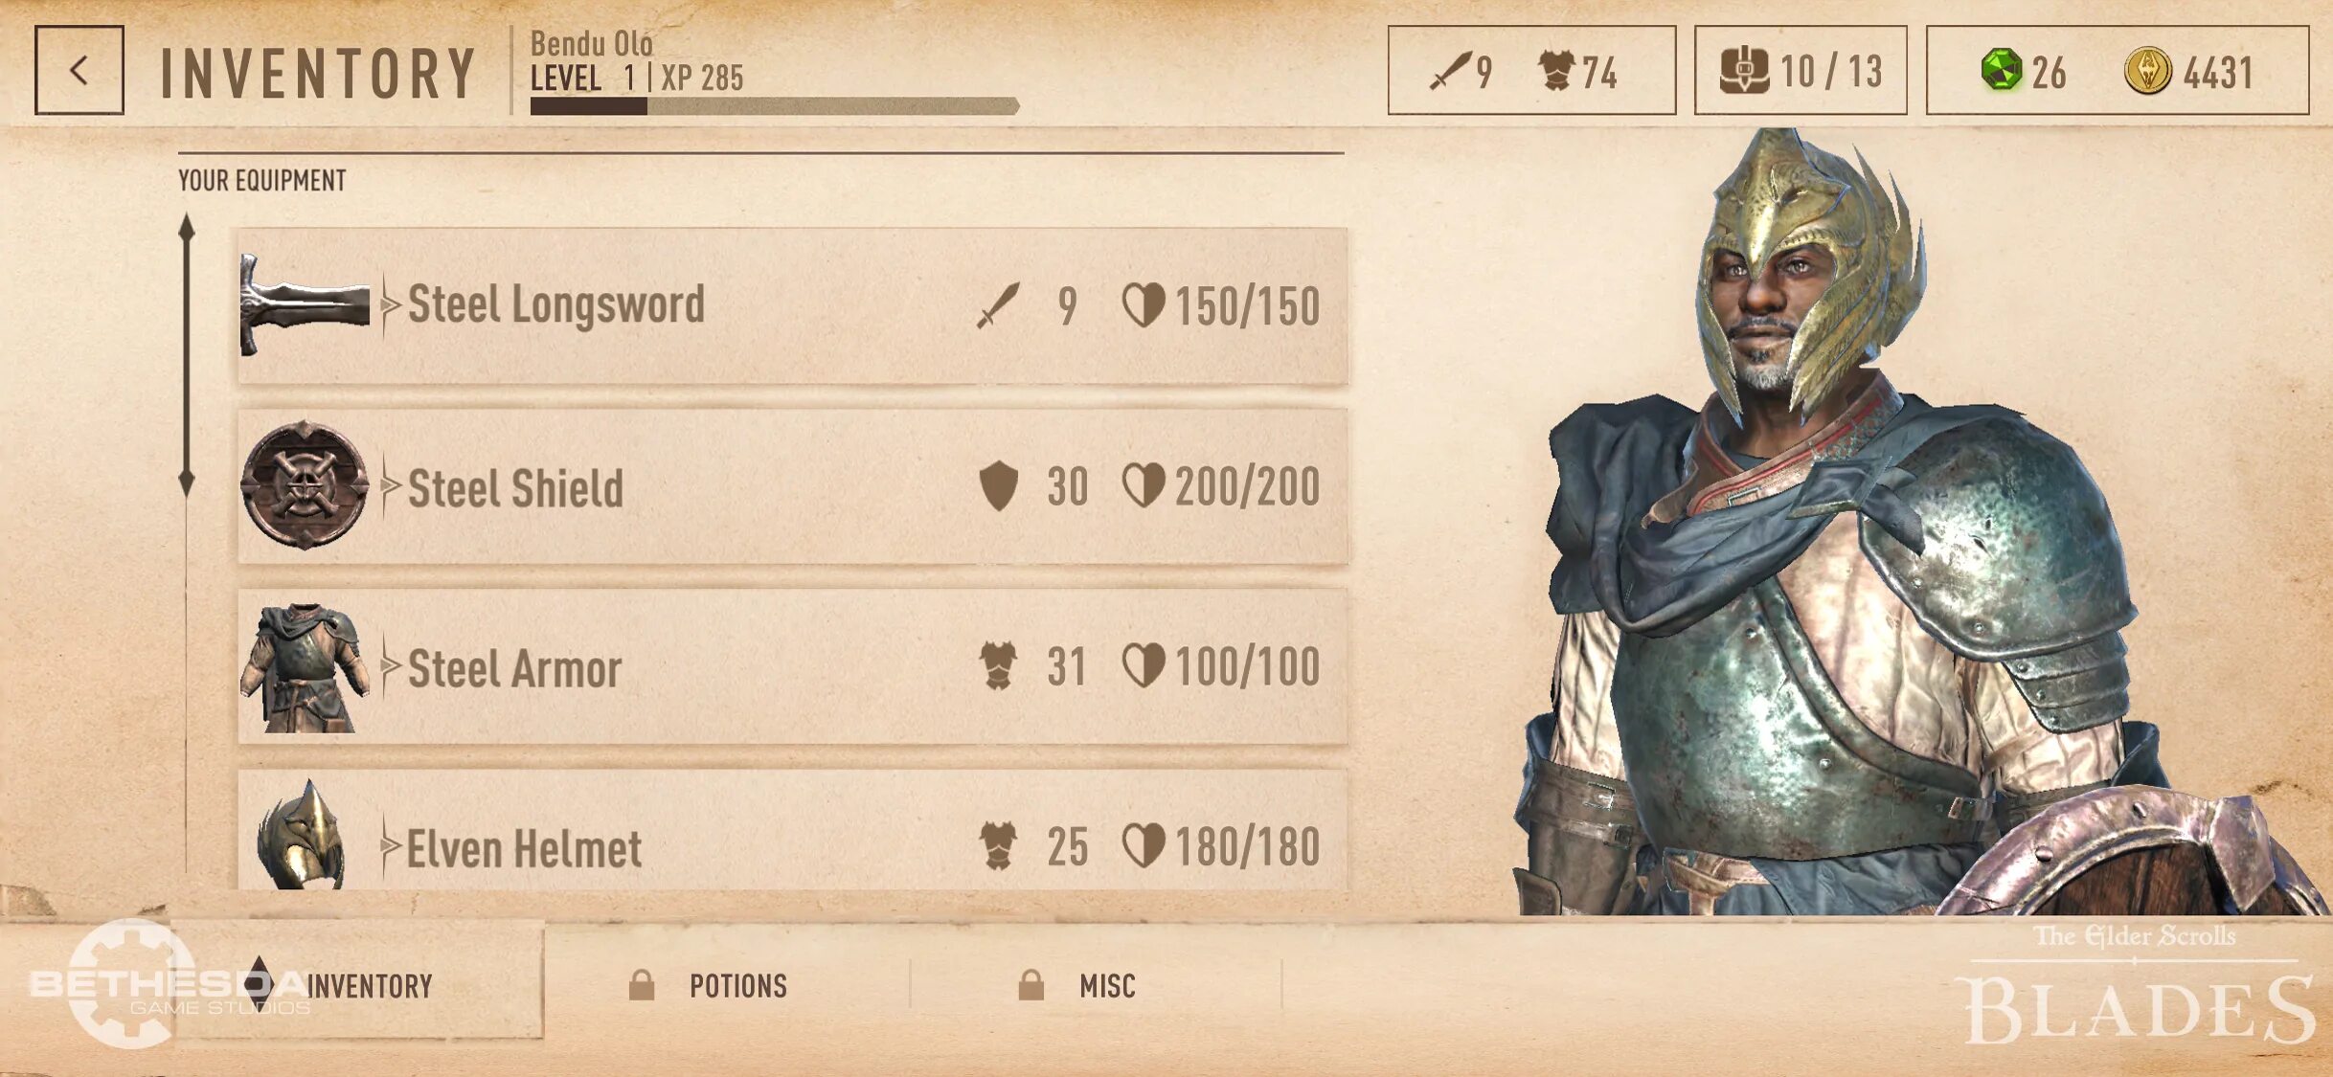The height and width of the screenshot is (1077, 2333).
Task: Tap the Elven Helmet icon
Action: tap(301, 835)
